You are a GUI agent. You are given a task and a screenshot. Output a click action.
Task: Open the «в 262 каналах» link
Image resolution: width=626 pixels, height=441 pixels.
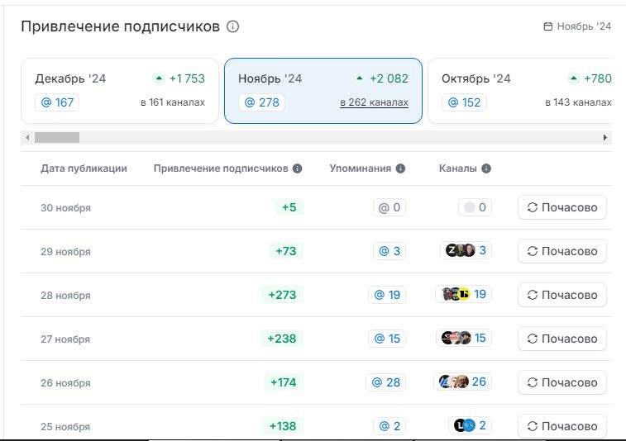pos(374,102)
